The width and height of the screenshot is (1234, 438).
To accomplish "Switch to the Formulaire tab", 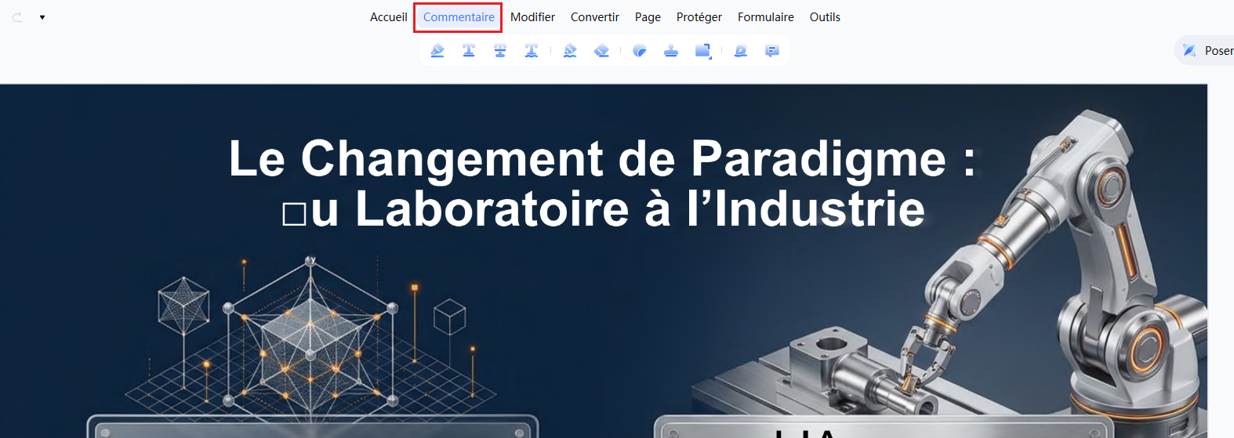I will coord(766,17).
